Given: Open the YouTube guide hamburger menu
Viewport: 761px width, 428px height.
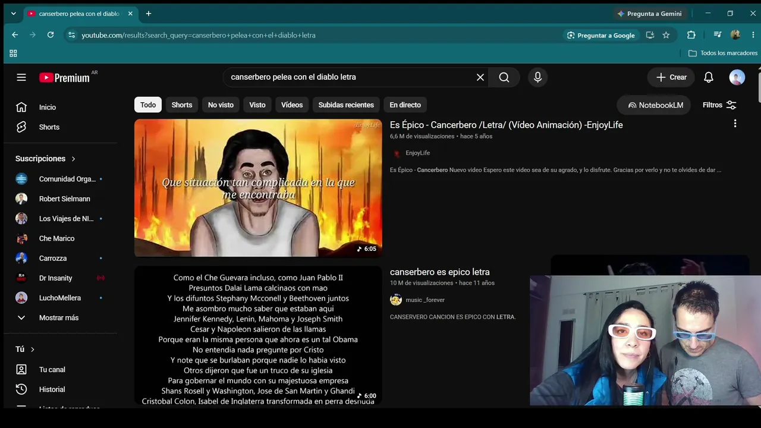Looking at the screenshot, I should [21, 77].
